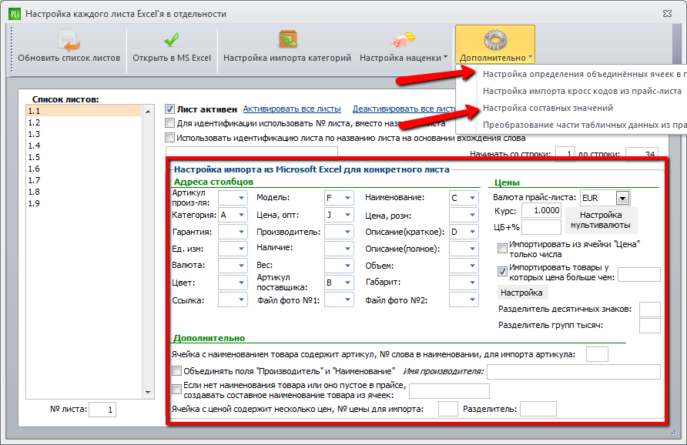Screen dimensions: 687x445
Task: Select Настройка определения объединённых ячеек menu item
Action: point(571,74)
